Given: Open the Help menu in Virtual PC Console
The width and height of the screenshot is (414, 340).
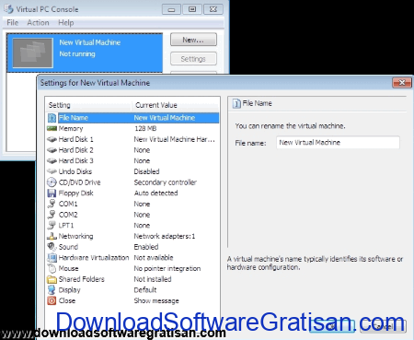Looking at the screenshot, I should (66, 23).
